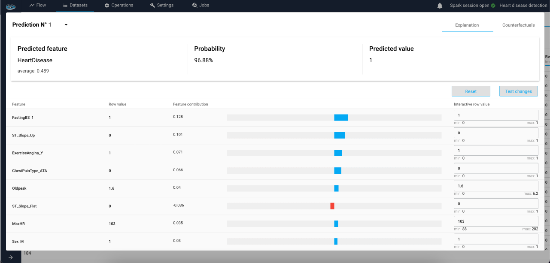Screen dimensions: 550x263
Task: Click the Oldpeak row value 1.6
Action: (x=112, y=188)
